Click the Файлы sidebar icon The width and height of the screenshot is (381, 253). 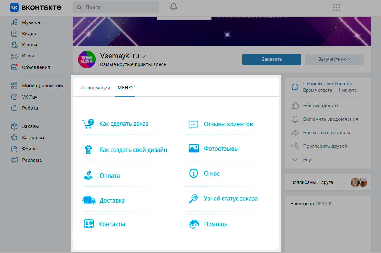pyautogui.click(x=14, y=149)
